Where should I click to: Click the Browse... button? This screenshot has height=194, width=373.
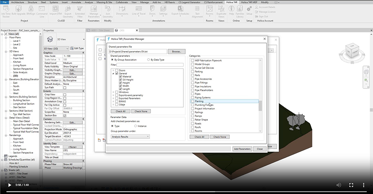pyautogui.click(x=177, y=51)
